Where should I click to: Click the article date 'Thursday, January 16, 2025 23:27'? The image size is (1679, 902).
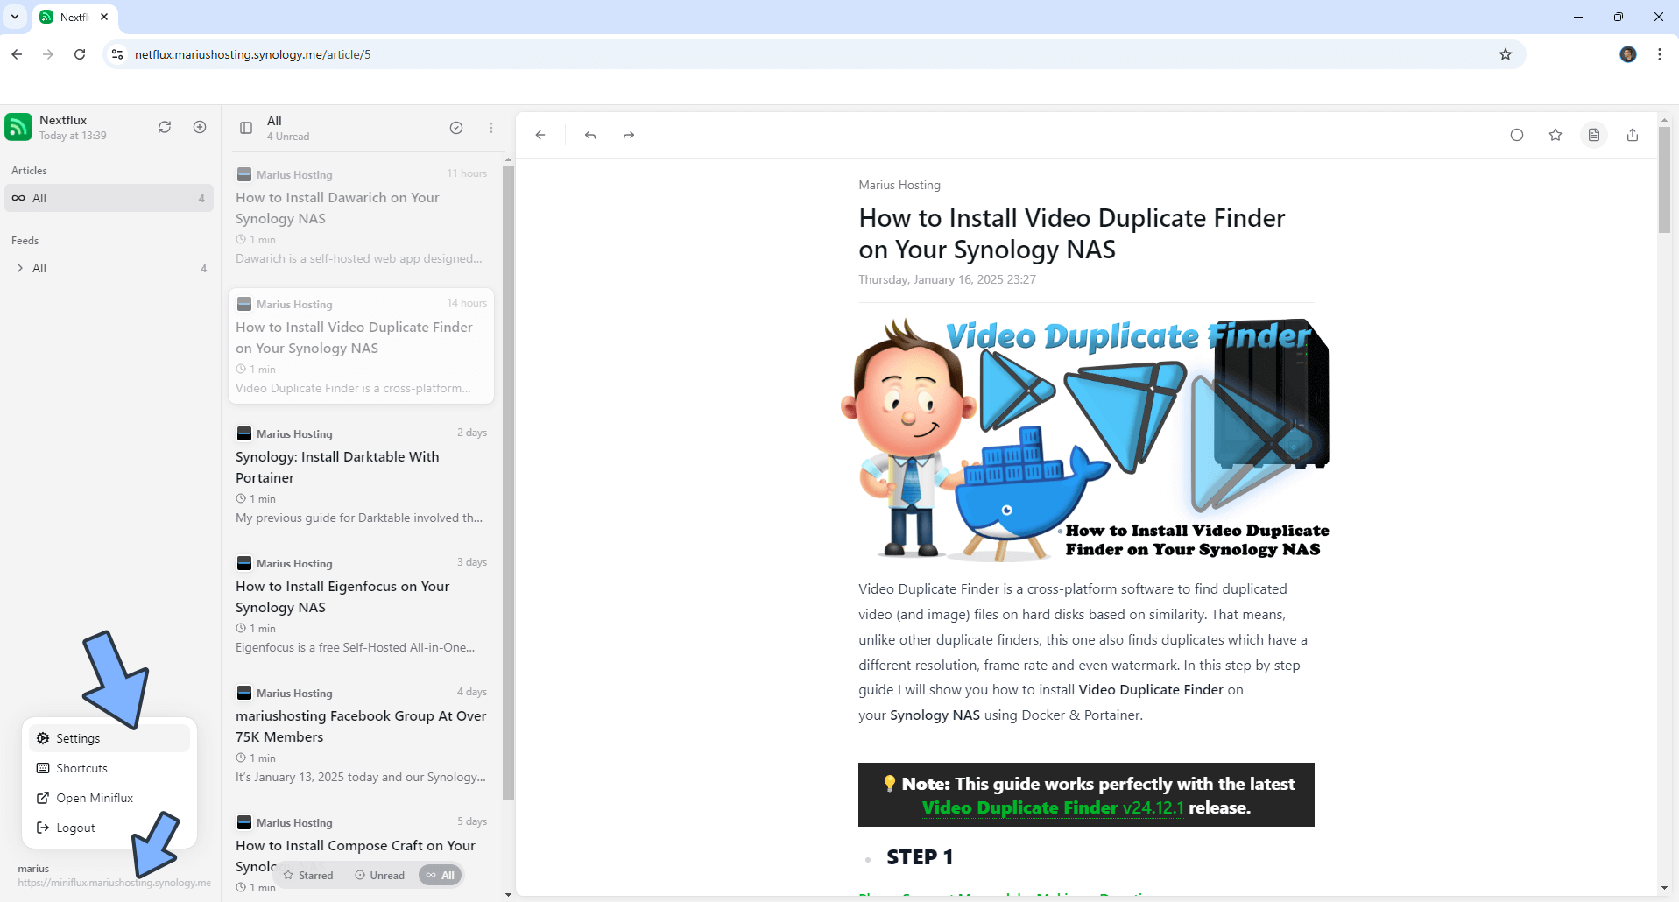pyautogui.click(x=947, y=279)
